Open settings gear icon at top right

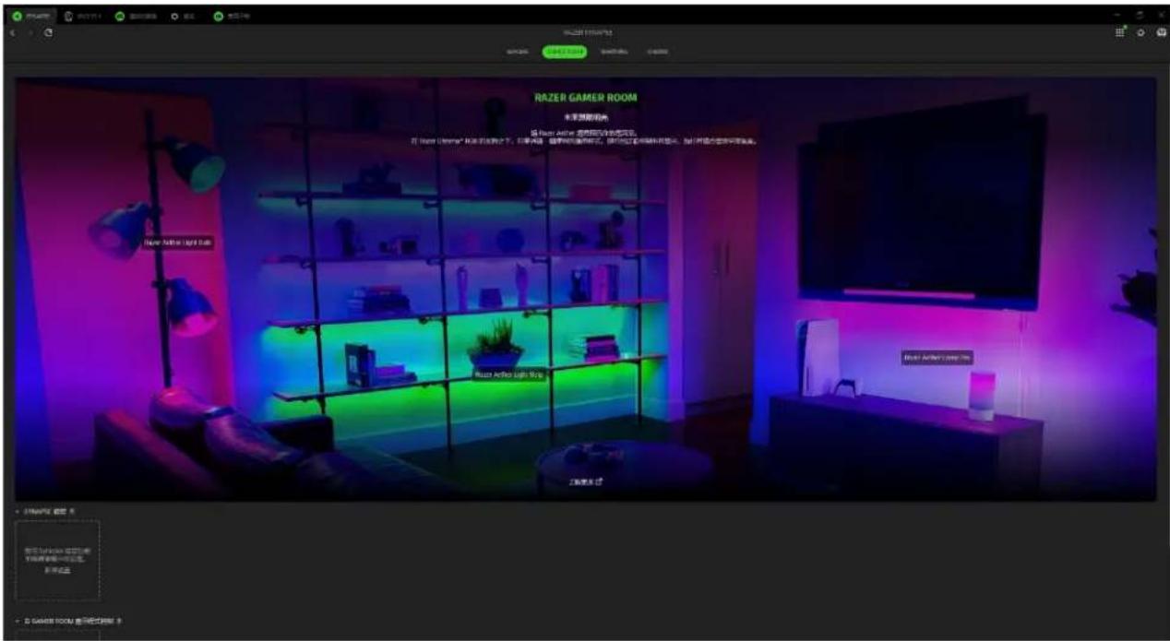click(x=1140, y=32)
